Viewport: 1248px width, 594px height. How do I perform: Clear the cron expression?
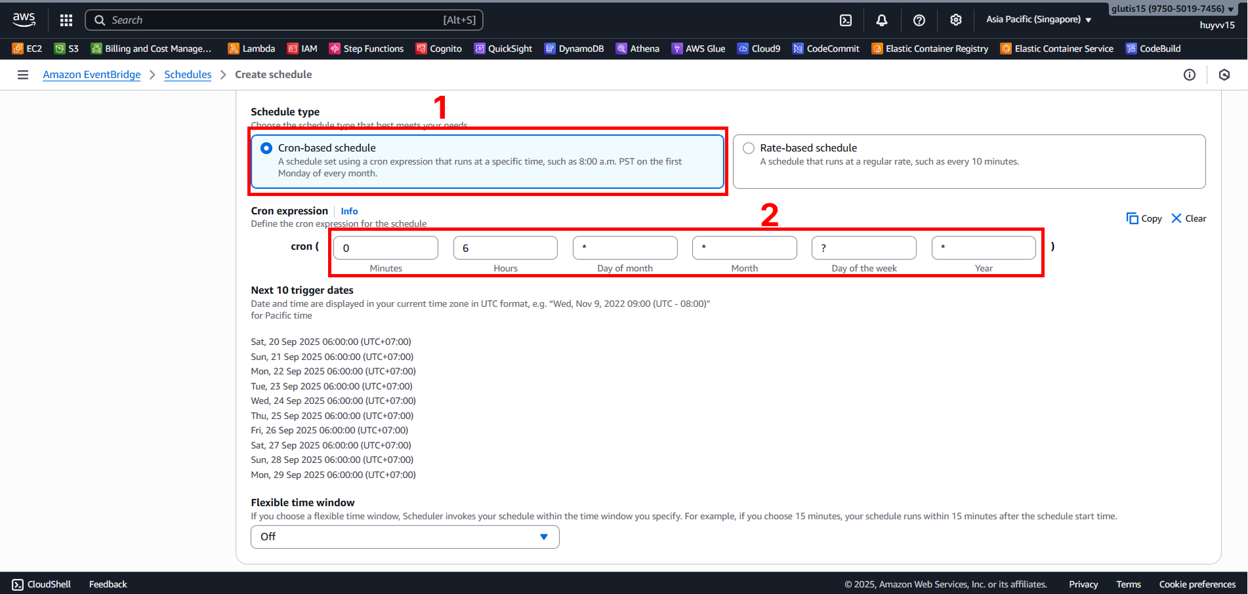pyautogui.click(x=1189, y=218)
